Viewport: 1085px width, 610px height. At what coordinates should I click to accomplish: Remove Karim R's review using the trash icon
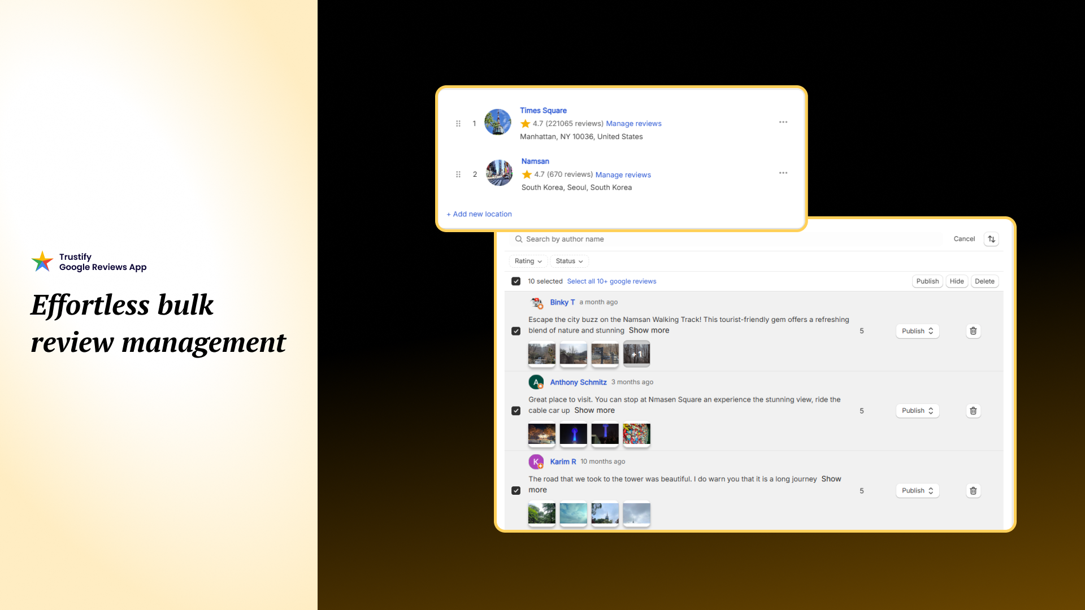pos(973,491)
